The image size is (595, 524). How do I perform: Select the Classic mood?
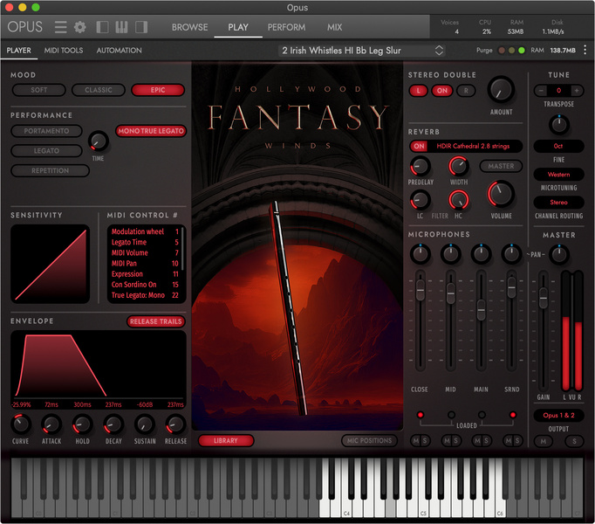coord(99,90)
